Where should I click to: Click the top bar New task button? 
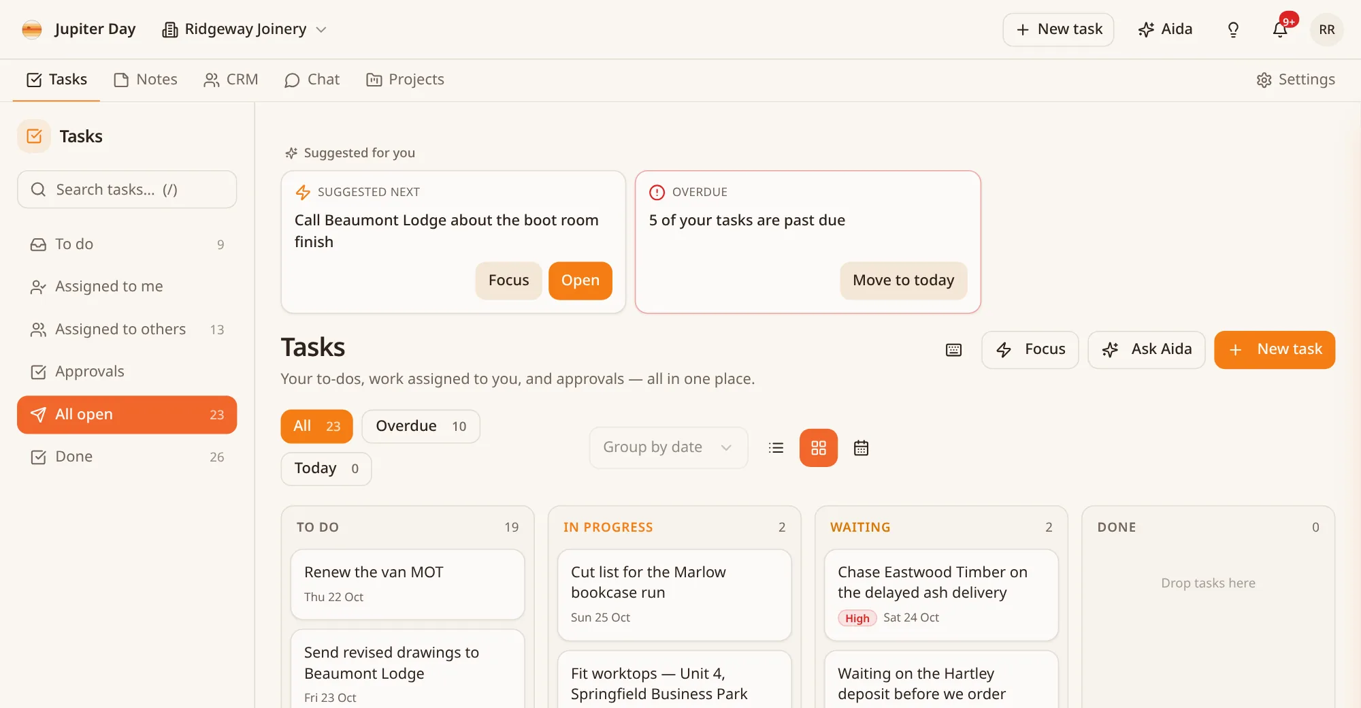tap(1058, 29)
